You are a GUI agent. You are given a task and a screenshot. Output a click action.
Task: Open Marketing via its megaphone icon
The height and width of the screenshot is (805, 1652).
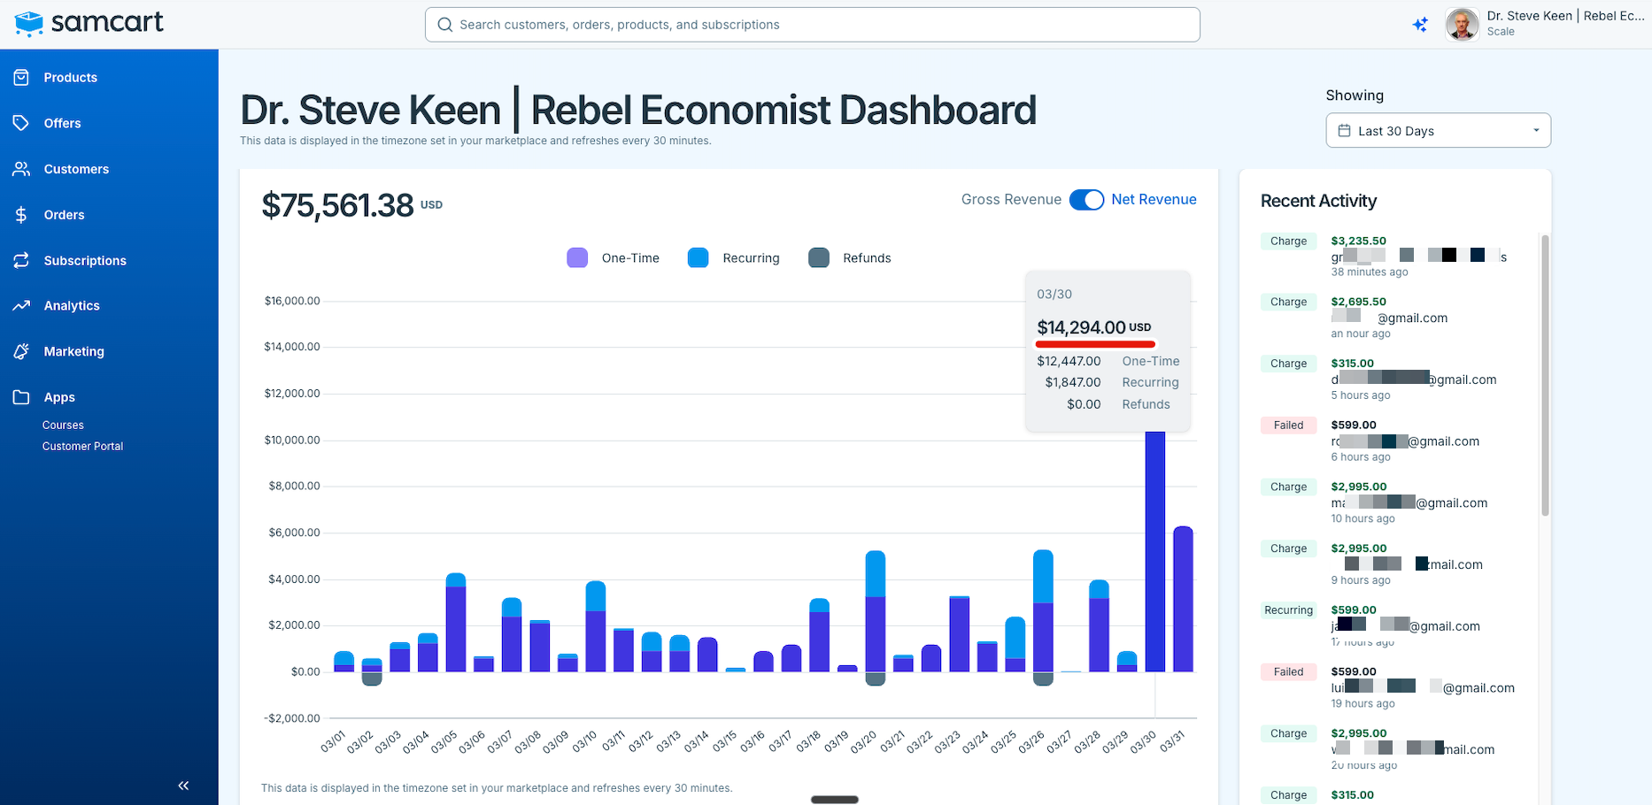pyautogui.click(x=21, y=352)
